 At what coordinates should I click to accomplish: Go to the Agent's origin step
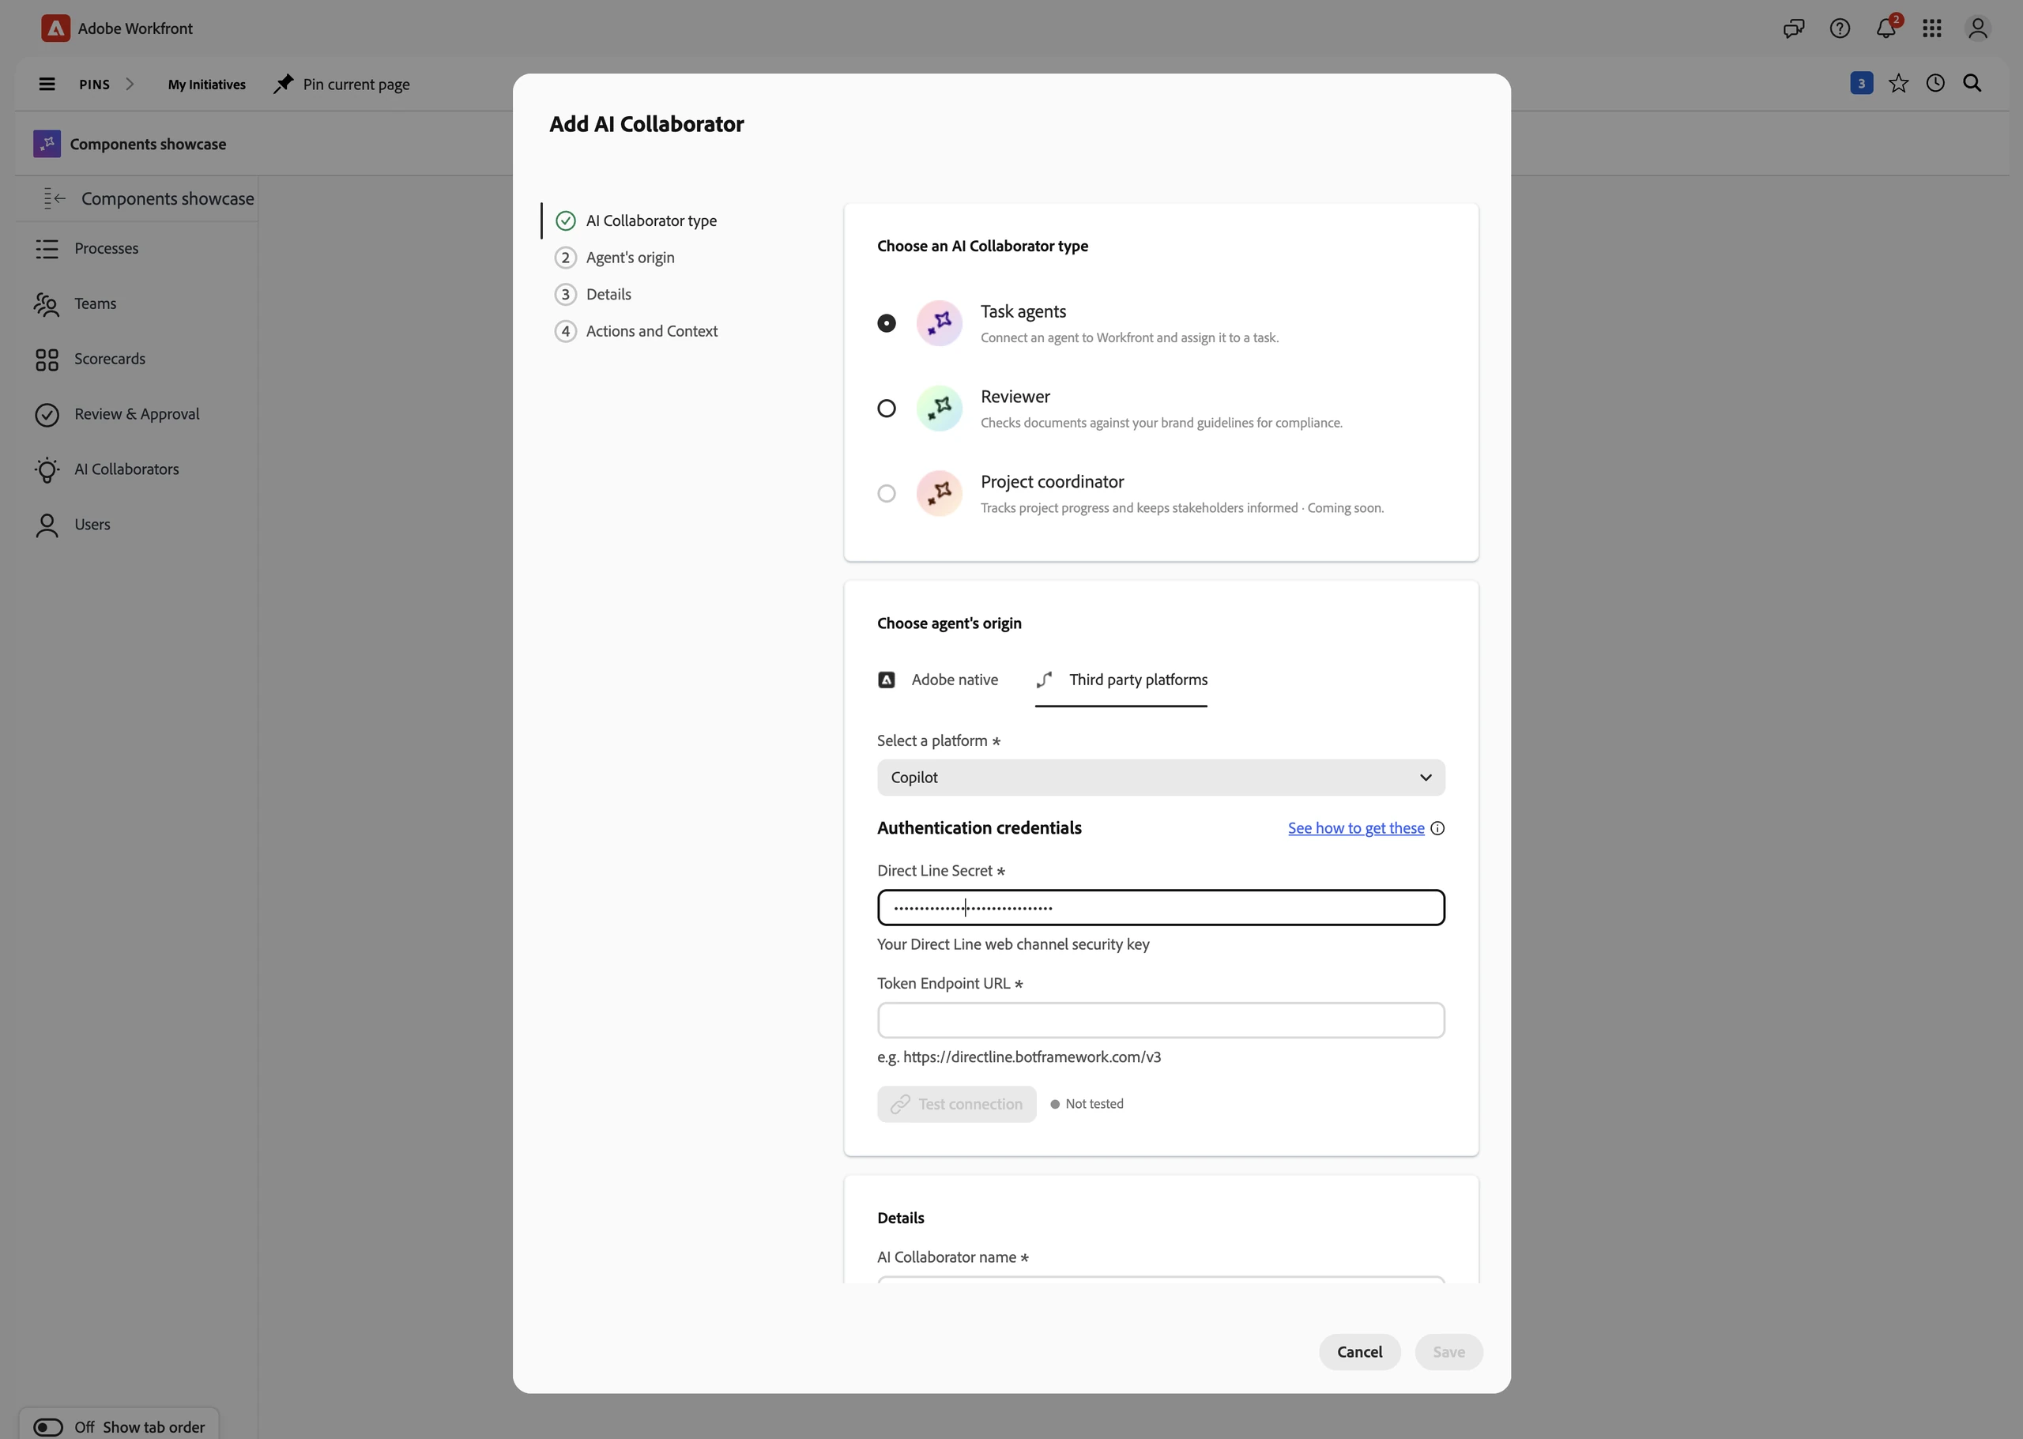pyautogui.click(x=615, y=258)
